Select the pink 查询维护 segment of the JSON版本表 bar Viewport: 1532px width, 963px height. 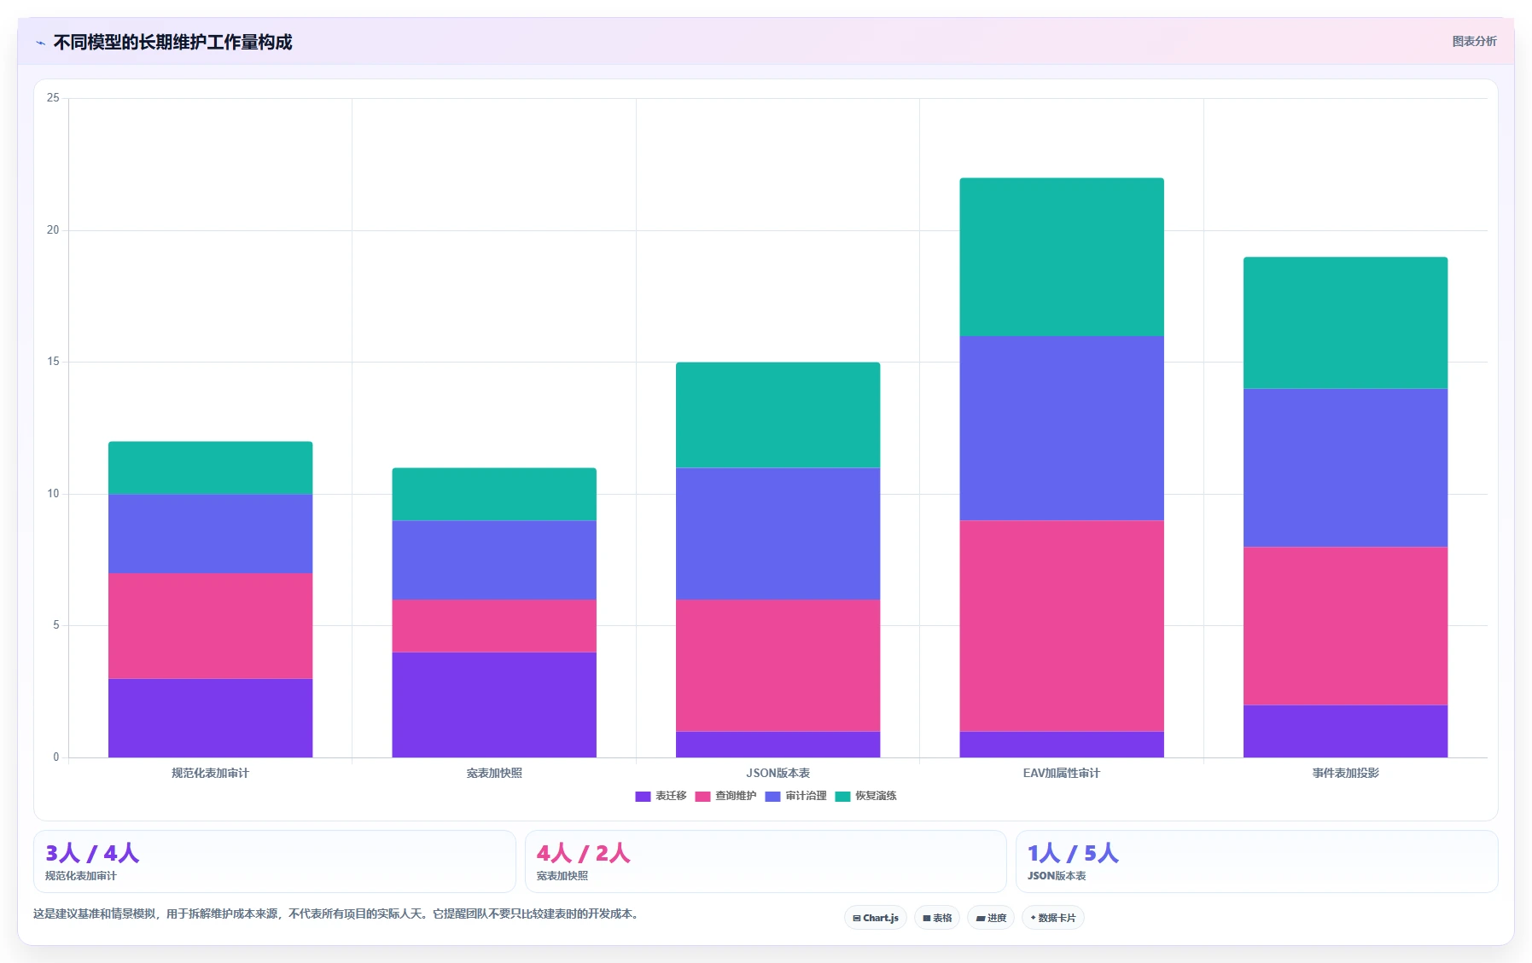778,665
